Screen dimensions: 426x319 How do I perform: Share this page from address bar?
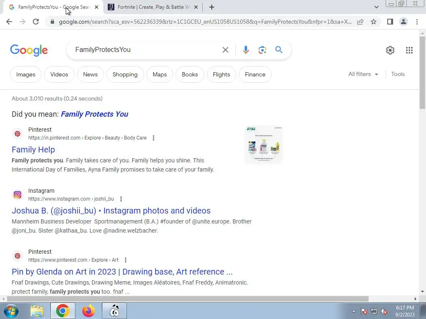coord(360,22)
